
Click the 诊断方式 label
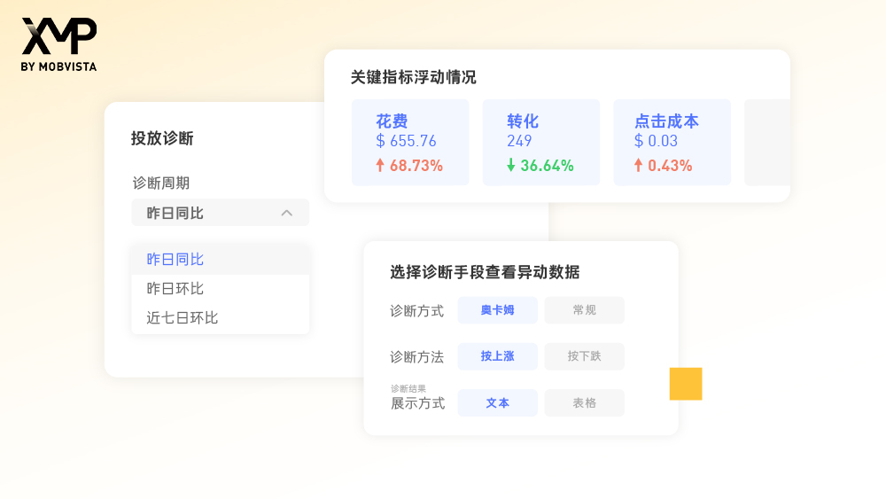click(x=416, y=311)
